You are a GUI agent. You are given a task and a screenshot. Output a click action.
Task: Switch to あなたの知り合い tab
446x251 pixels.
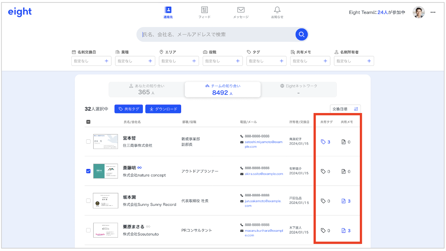point(147,89)
